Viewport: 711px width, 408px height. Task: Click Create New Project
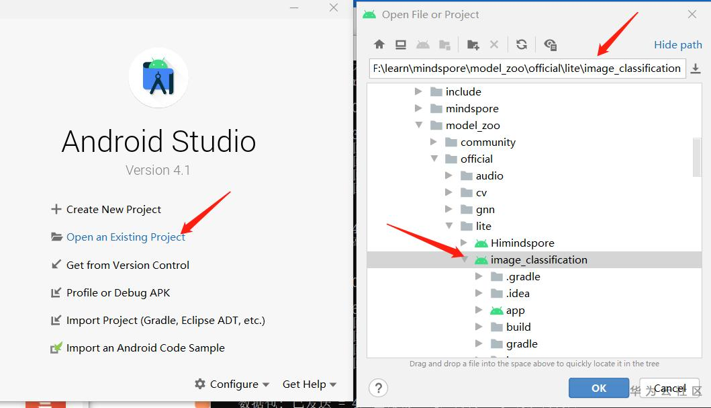tap(113, 209)
